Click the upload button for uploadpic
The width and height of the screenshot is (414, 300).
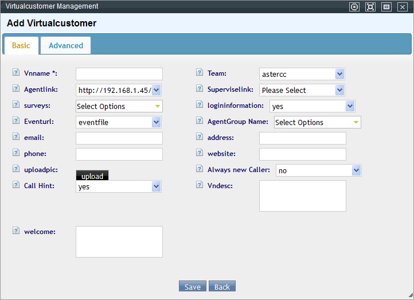pyautogui.click(x=92, y=176)
